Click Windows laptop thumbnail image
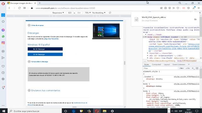Screen dimensions: 202x113 [106, 31]
